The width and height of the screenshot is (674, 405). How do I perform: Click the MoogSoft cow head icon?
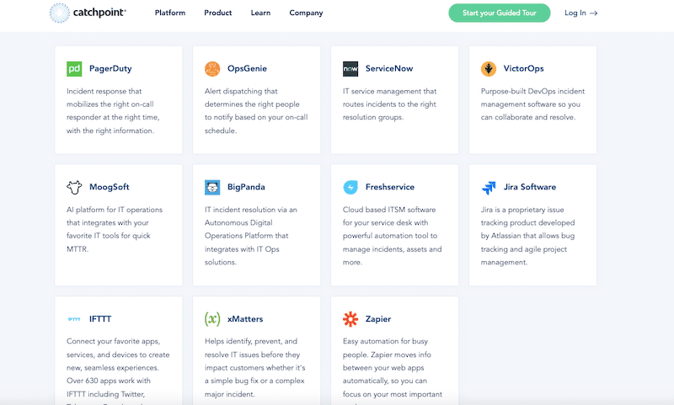pyautogui.click(x=74, y=187)
